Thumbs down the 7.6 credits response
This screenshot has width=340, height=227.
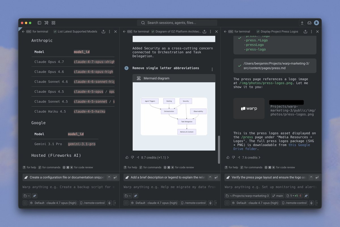(x=233, y=157)
